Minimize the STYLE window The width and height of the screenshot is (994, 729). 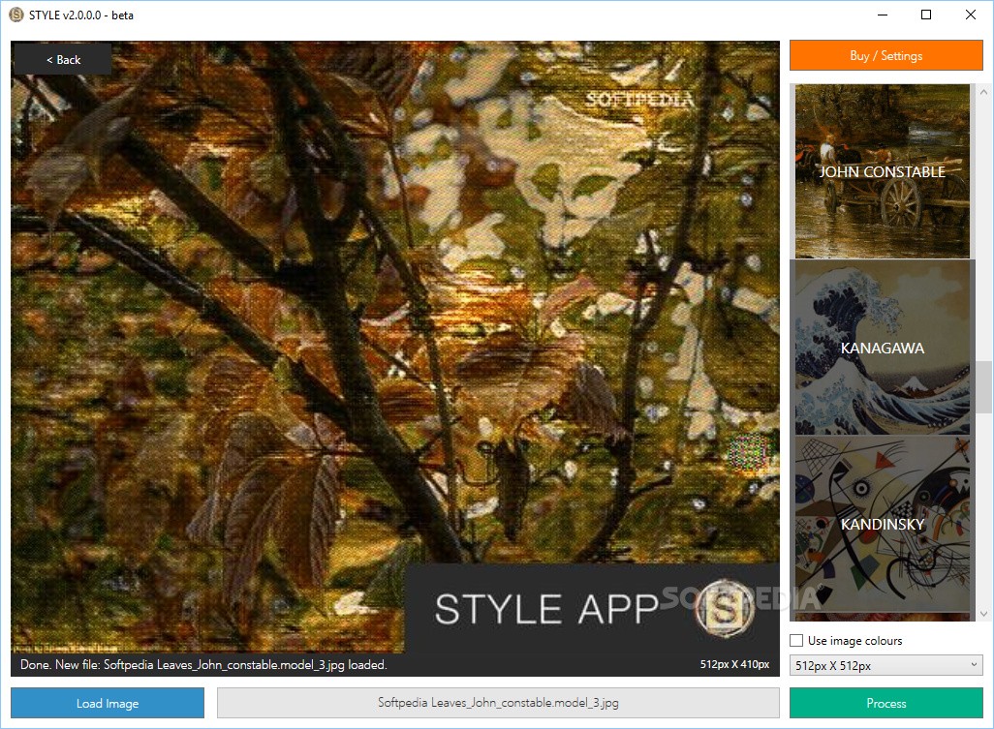click(x=882, y=15)
